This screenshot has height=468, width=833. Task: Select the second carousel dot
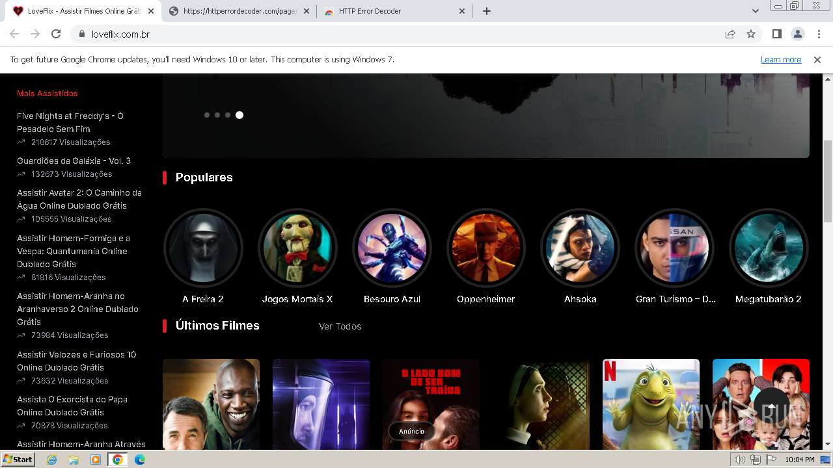tap(217, 115)
